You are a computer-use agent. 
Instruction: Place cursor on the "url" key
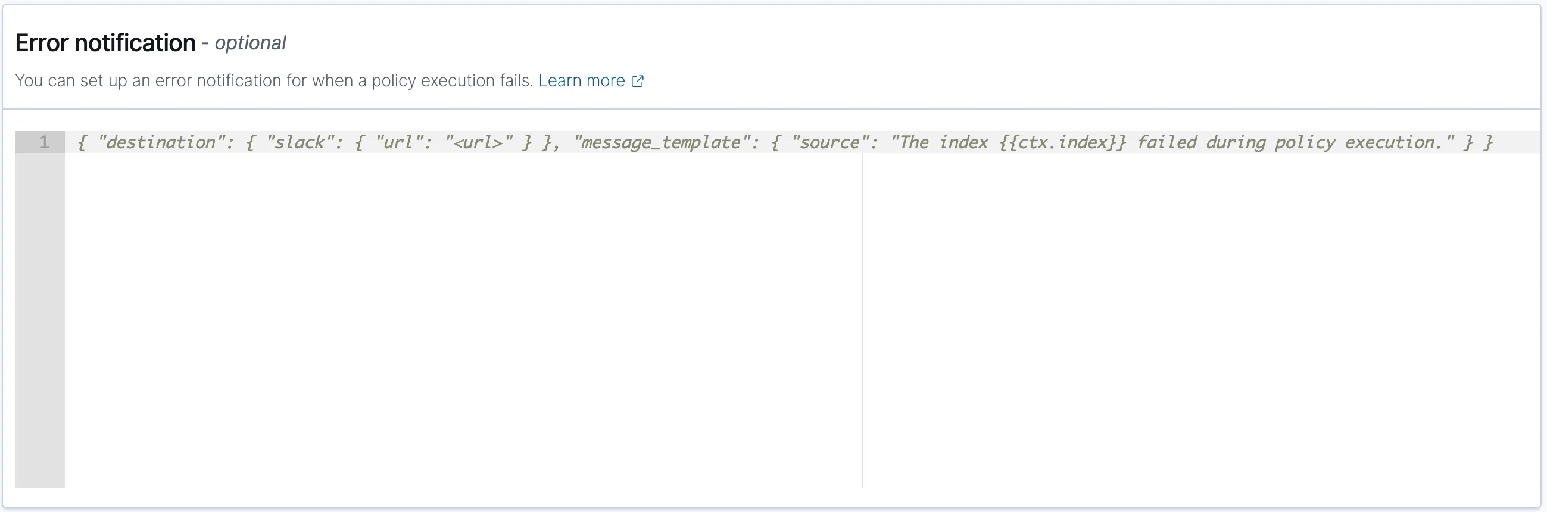click(398, 142)
